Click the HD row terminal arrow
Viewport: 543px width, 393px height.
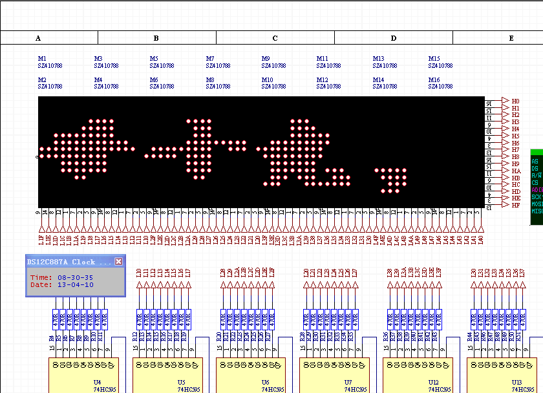506,191
